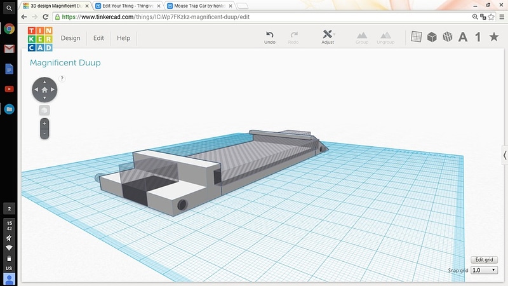Click home view in navigation pad
This screenshot has height=286, width=508.
coord(44,90)
